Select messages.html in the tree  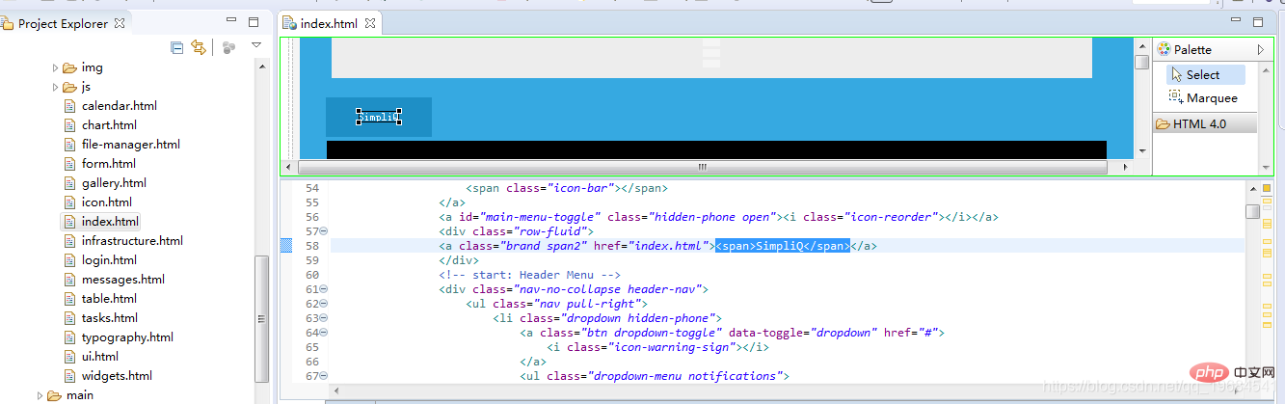coord(123,280)
